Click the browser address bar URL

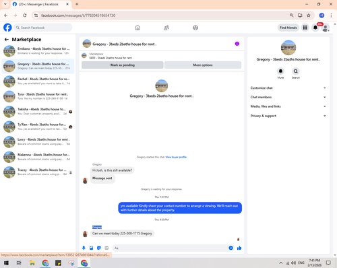coord(78,15)
